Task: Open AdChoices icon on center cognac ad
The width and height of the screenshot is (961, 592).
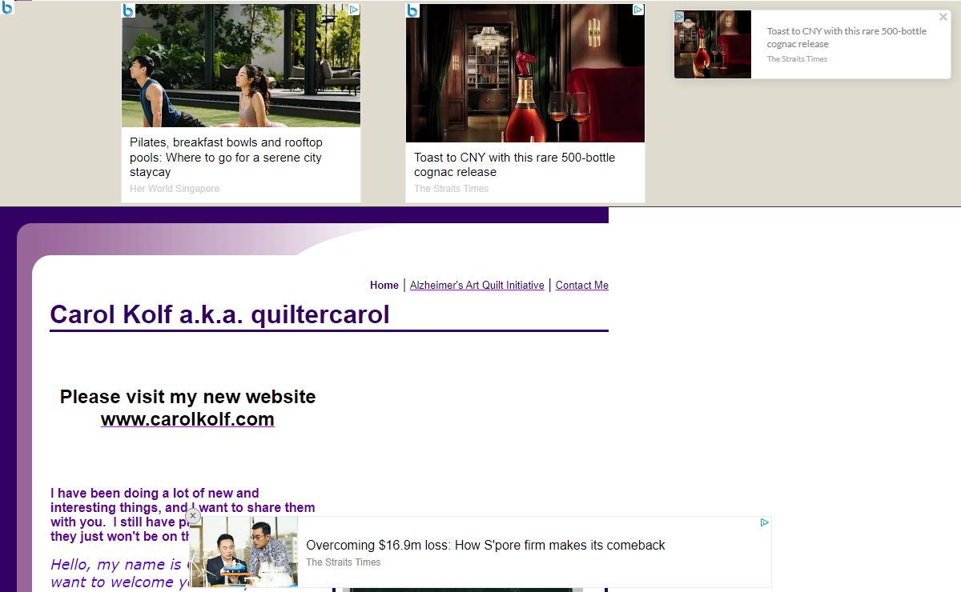Action: tap(637, 10)
